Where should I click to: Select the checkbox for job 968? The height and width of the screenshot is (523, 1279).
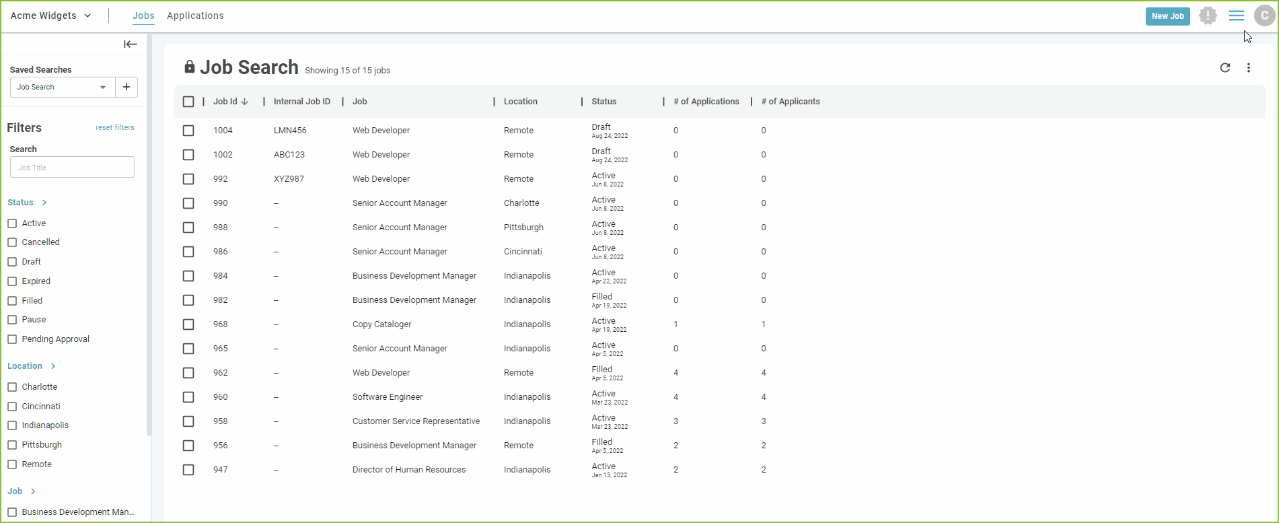pyautogui.click(x=188, y=324)
